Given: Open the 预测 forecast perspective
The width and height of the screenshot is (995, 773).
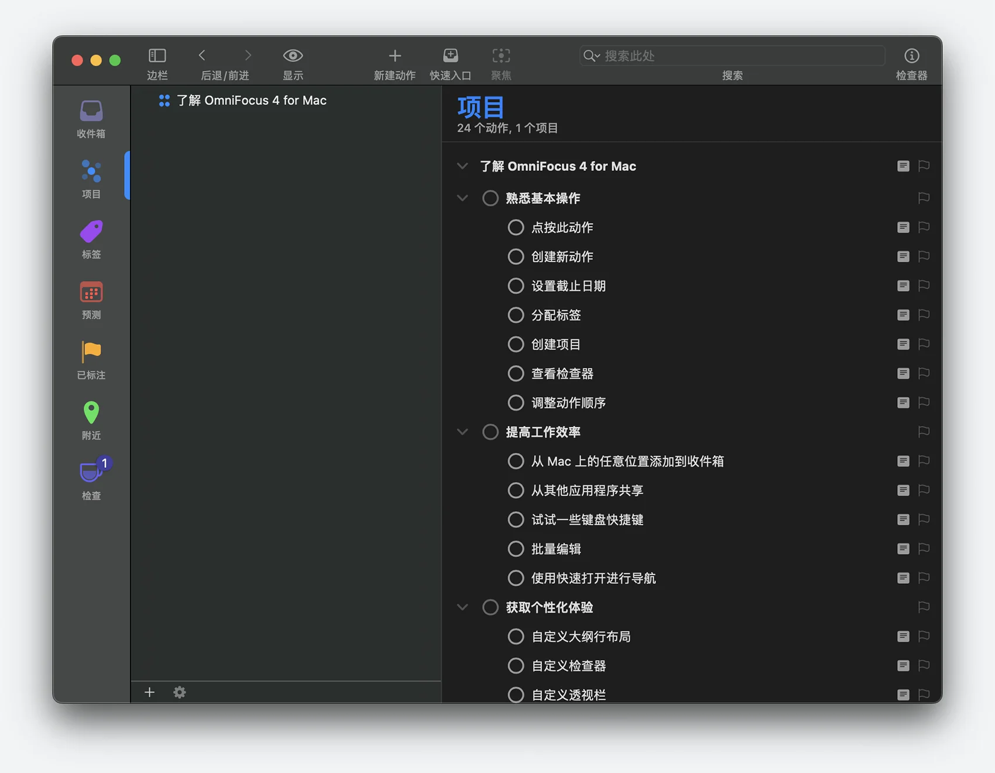Looking at the screenshot, I should (91, 300).
